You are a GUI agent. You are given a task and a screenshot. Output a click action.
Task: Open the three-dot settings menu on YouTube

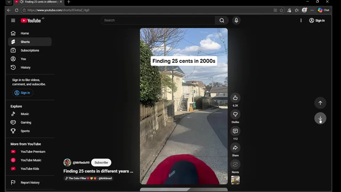click(301, 21)
